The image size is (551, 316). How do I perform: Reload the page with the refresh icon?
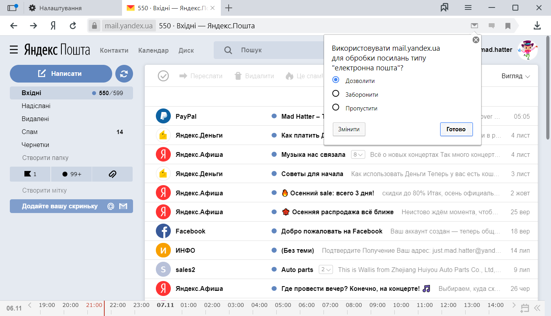73,26
